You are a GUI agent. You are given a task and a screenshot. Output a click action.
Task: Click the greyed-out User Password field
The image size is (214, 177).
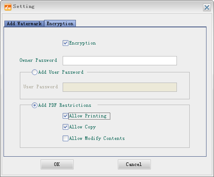tap(120, 87)
